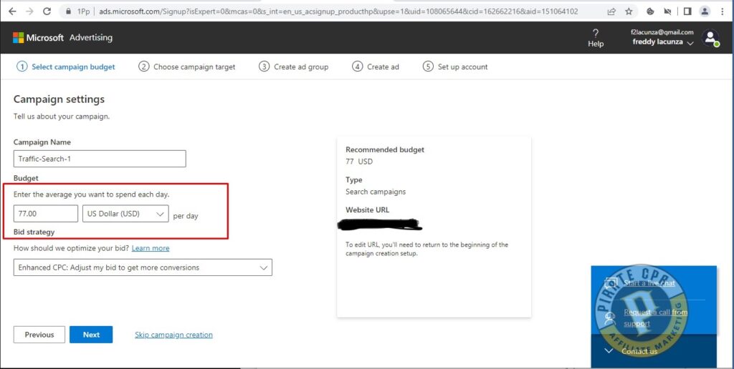Open the browser three-dot menu
Screen dimensions: 734x369
[x=723, y=11]
